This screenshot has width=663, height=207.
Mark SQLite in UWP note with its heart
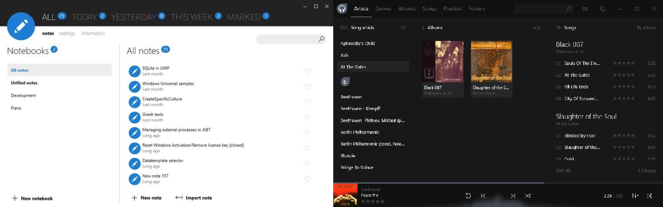307,71
